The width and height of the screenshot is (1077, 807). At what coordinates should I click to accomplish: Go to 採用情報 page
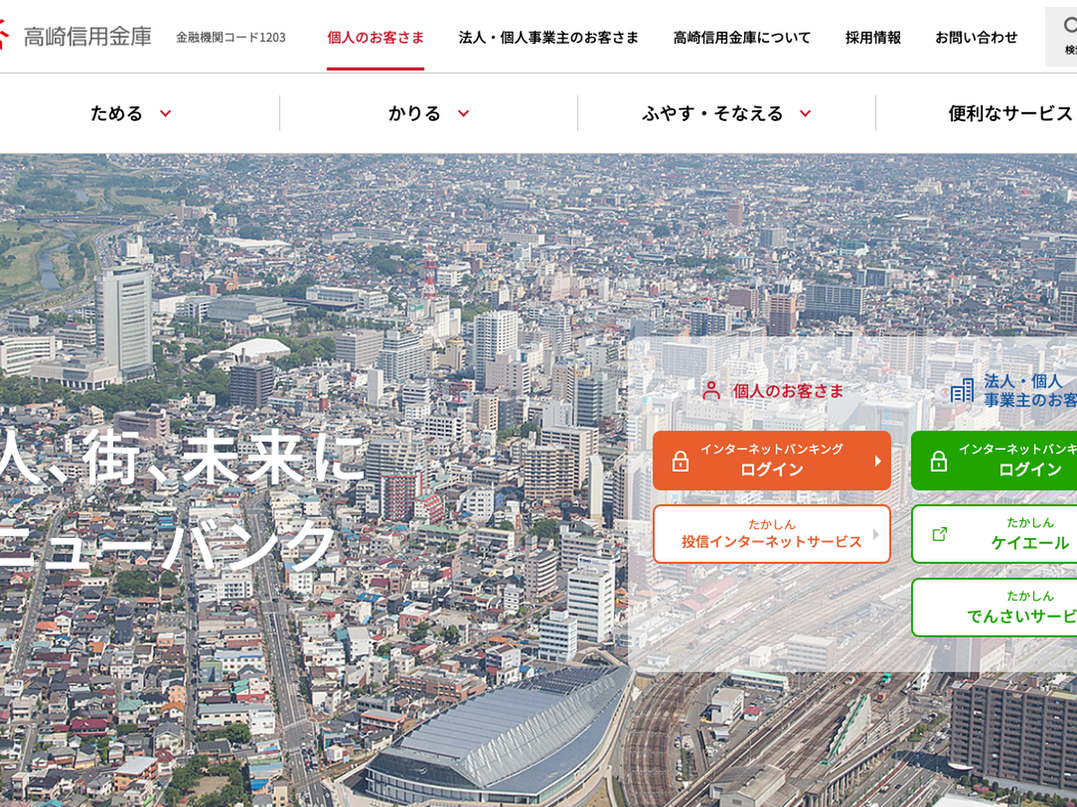tap(872, 38)
